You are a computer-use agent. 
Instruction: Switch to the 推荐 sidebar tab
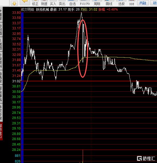1,15
